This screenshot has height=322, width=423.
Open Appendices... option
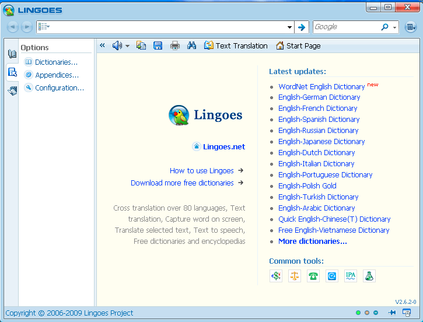51,75
